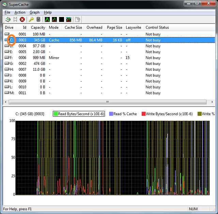Click the Id '0011' cell

[x=22, y=93]
